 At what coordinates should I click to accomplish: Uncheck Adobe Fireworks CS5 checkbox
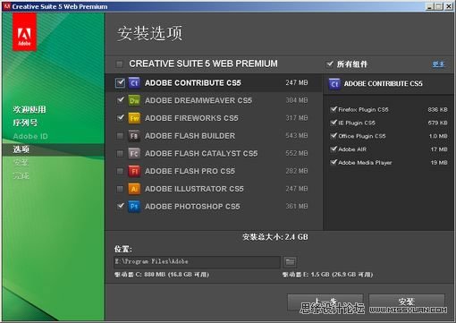click(121, 117)
